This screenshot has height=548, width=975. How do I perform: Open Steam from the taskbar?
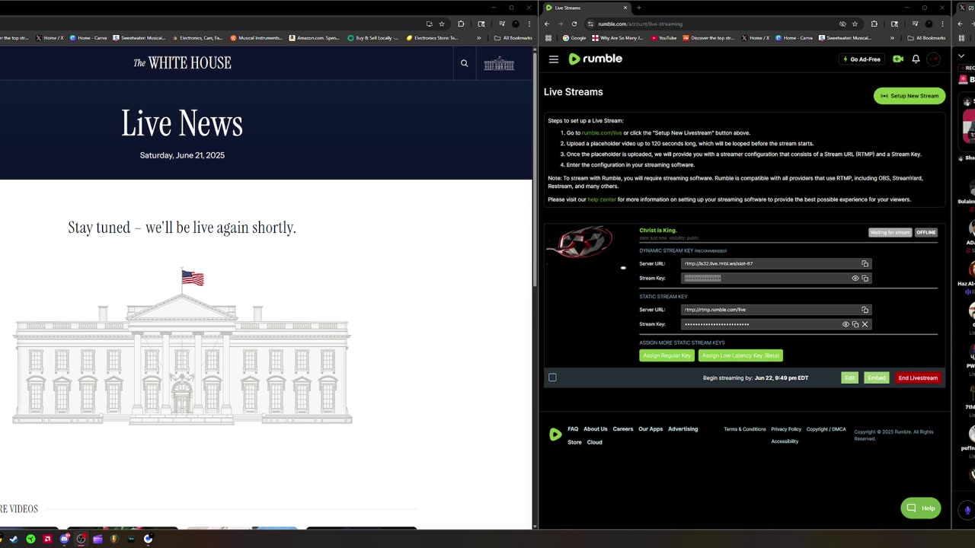click(x=14, y=539)
